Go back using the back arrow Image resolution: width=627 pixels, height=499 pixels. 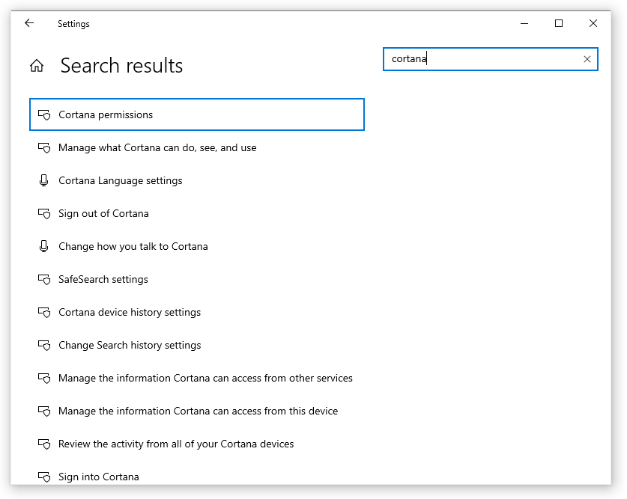29,23
